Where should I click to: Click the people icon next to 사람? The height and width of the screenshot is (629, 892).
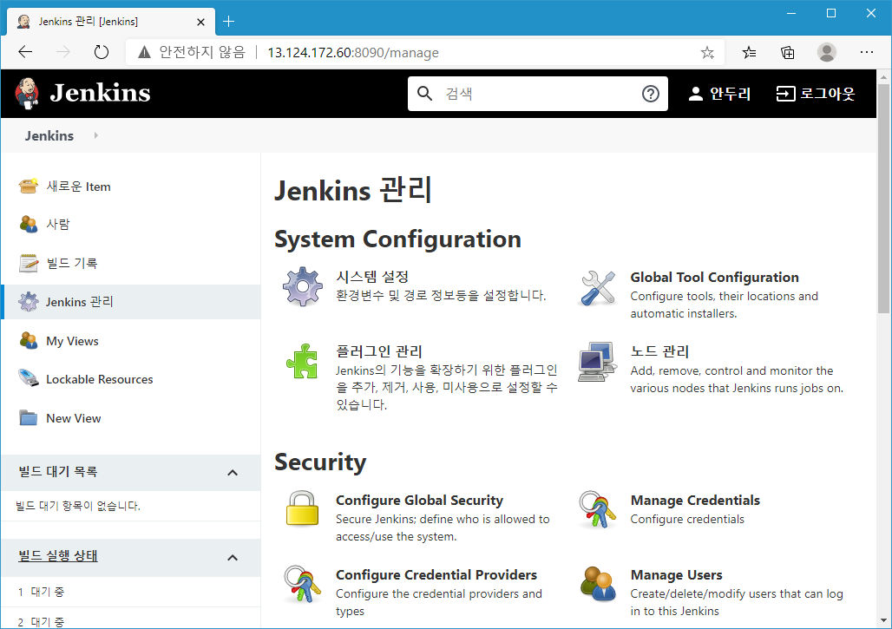tap(28, 224)
